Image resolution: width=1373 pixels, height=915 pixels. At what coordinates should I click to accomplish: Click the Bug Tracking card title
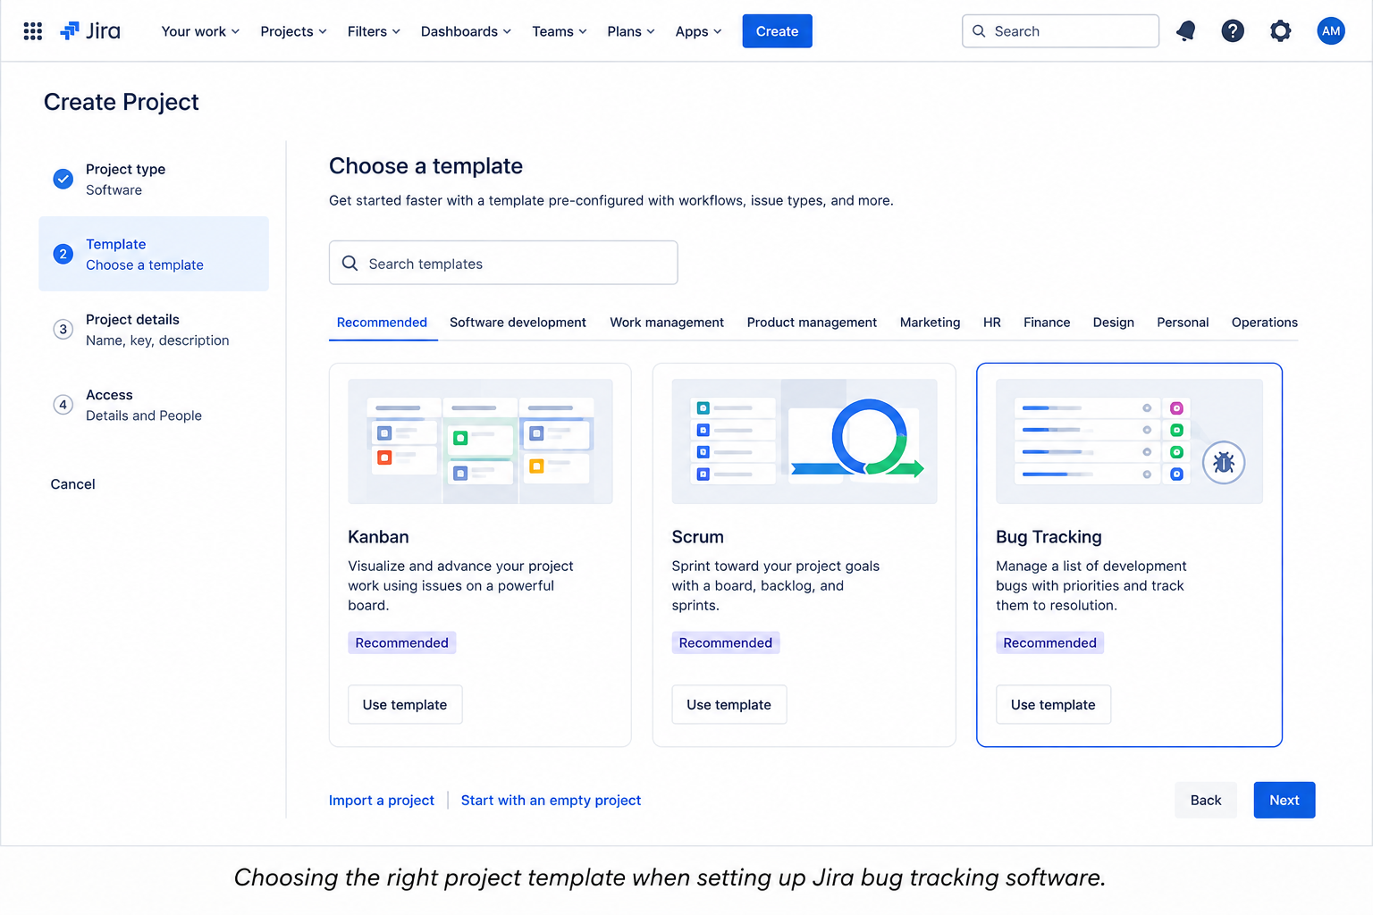pos(1049,537)
